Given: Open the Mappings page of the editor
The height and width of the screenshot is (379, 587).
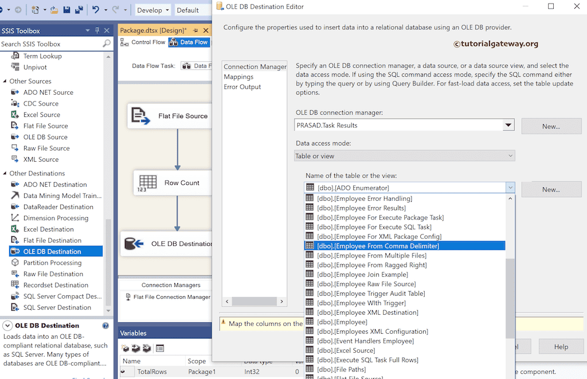Looking at the screenshot, I should pyautogui.click(x=239, y=76).
